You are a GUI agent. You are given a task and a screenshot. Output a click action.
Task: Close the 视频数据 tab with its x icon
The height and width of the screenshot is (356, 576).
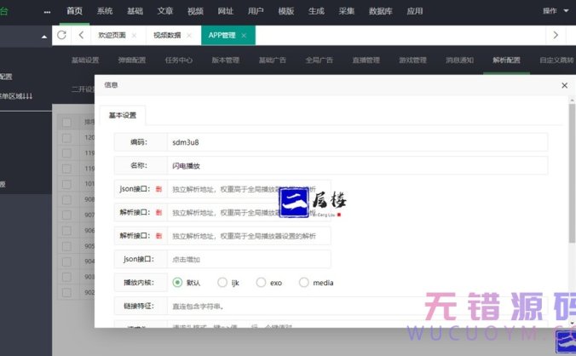click(x=189, y=35)
